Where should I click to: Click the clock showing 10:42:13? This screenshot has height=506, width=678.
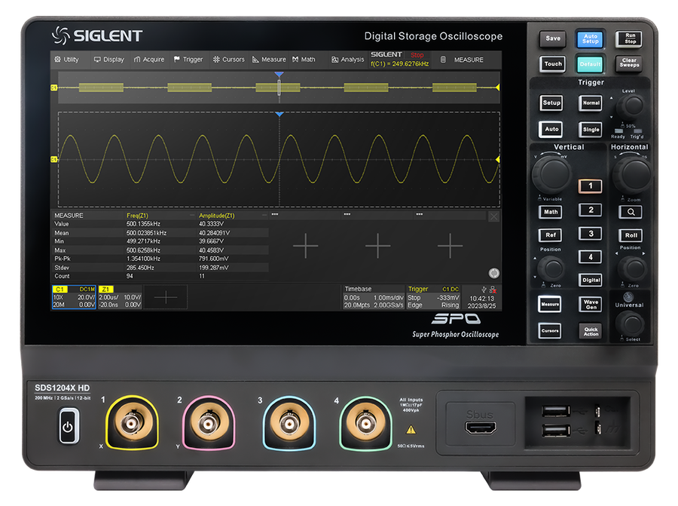(481, 298)
